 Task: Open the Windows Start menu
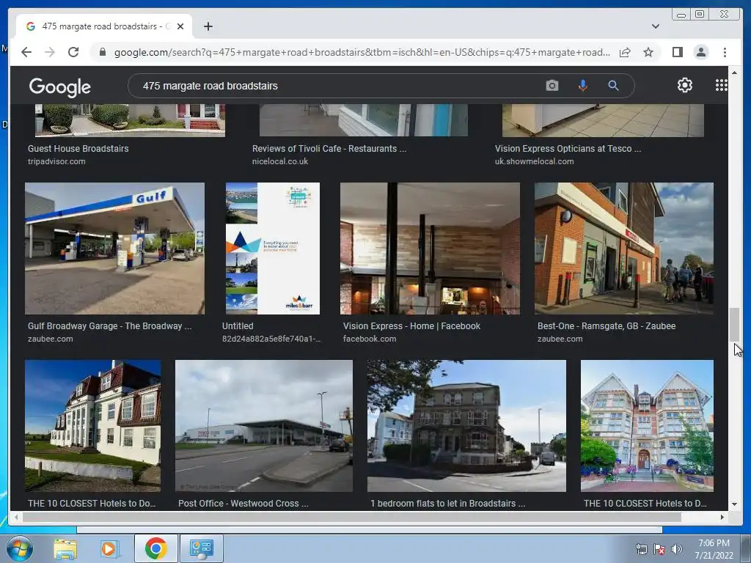[x=19, y=548]
